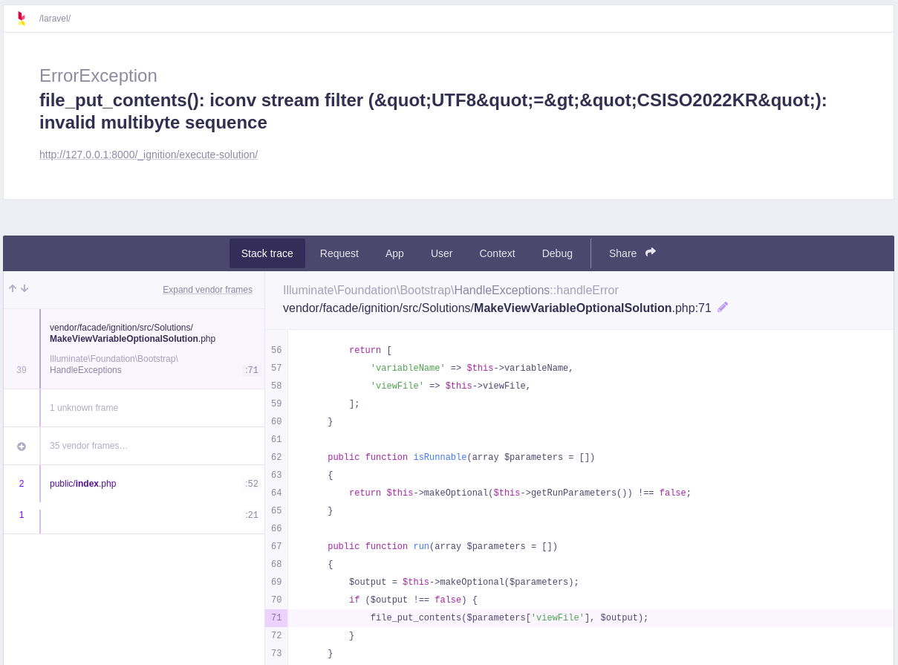Click line number 64 in gutter

pyautogui.click(x=276, y=493)
